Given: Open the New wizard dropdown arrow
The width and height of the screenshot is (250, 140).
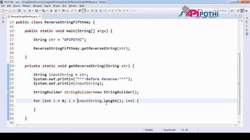Looking at the screenshot, I should click(x=6, y=10).
